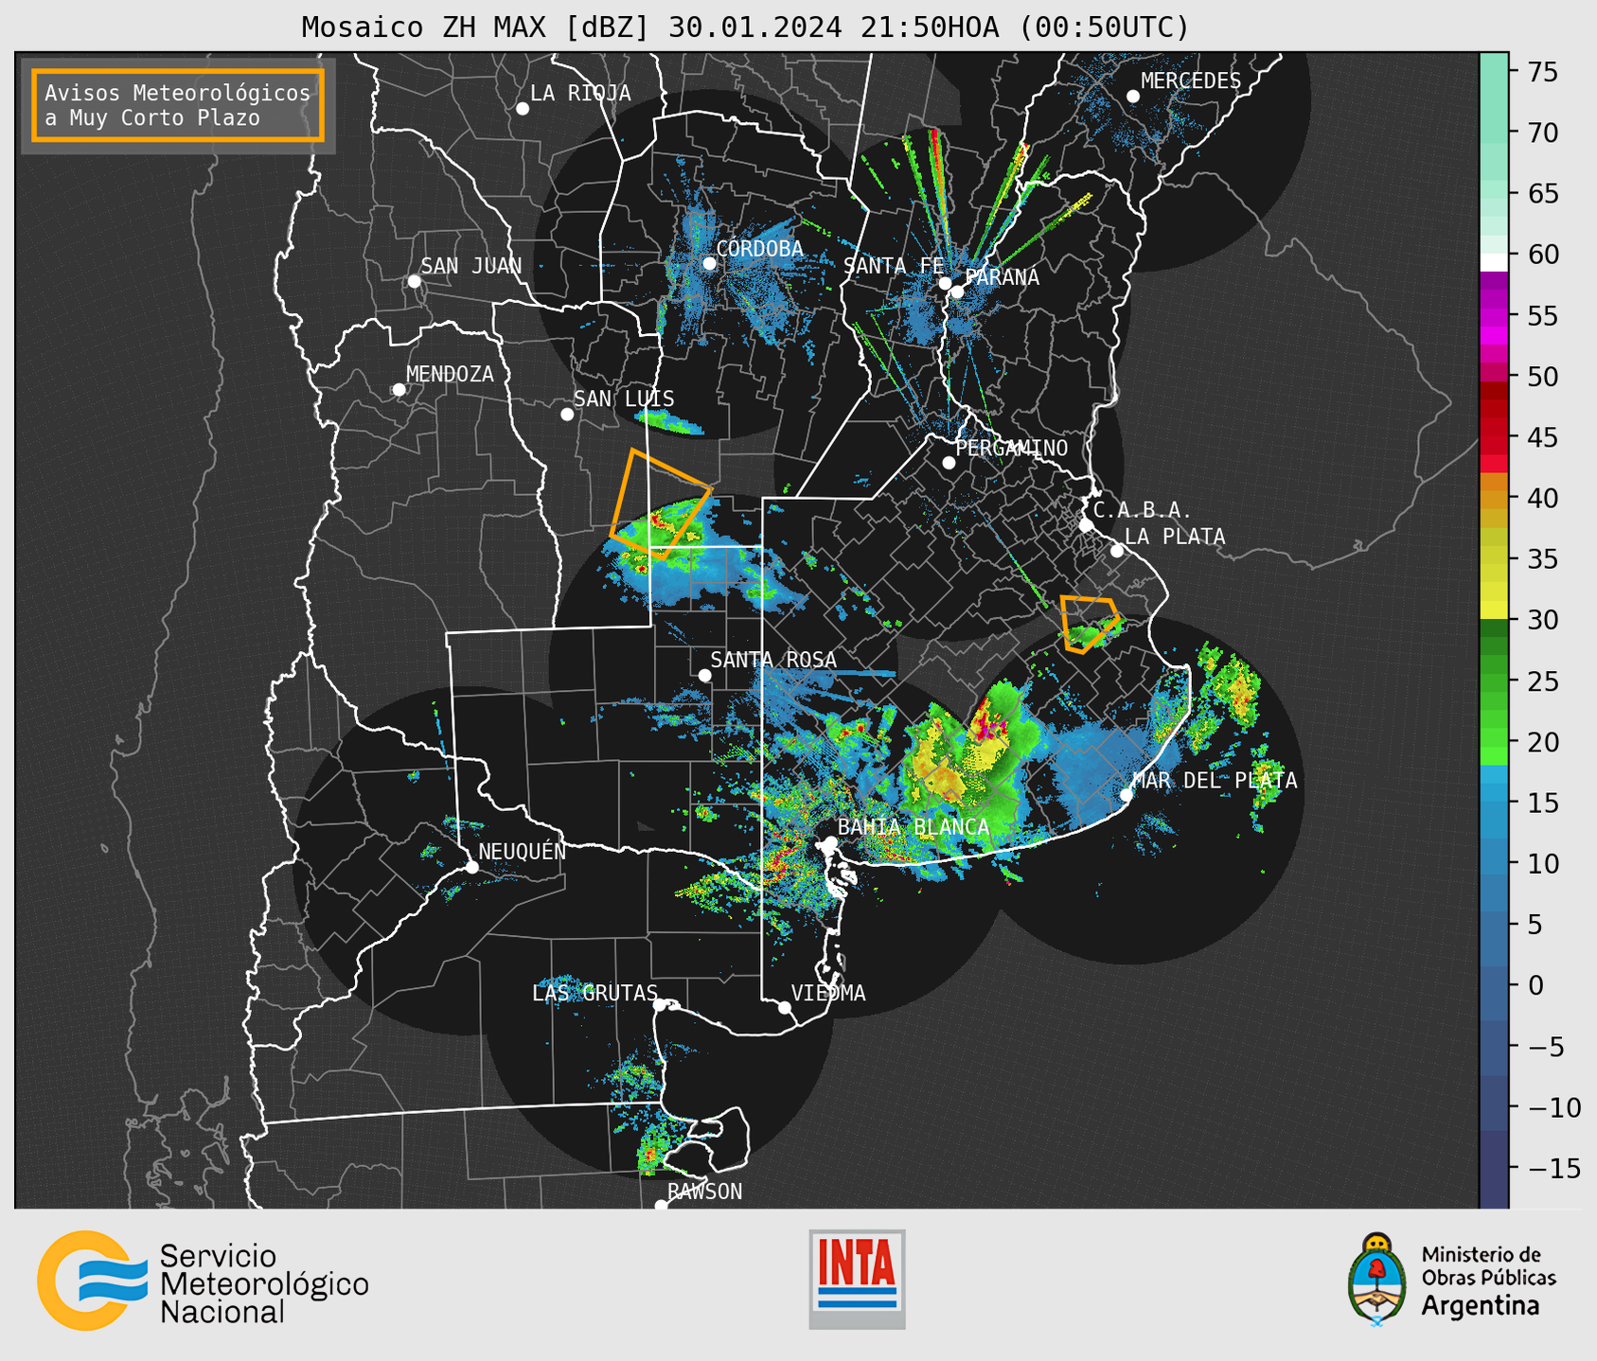Click the SANTA ROSA label text
The width and height of the screenshot is (1597, 1361).
(x=773, y=660)
